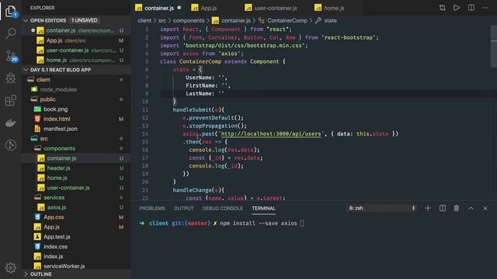The height and width of the screenshot is (279, 497).
Task: Open the Problems panel tab
Action: click(x=152, y=208)
